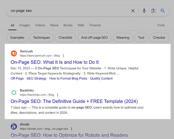The height and width of the screenshot is (139, 174).
Task: Clear the search box with the X icon
Action: (133, 11)
